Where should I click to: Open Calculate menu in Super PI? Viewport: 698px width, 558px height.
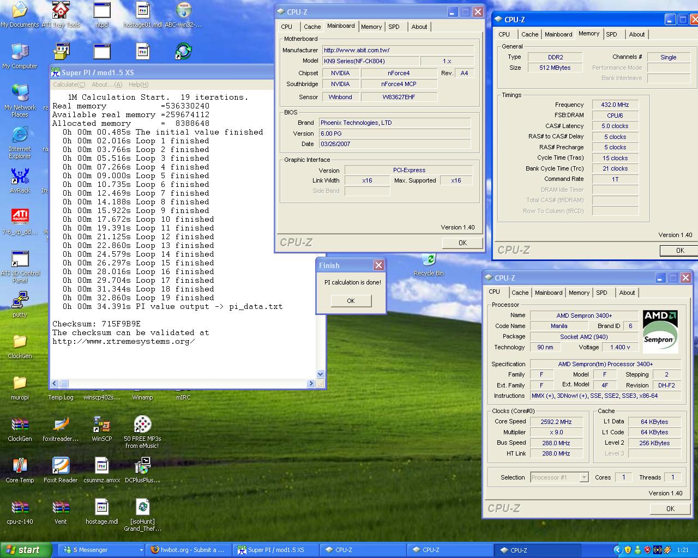point(69,84)
